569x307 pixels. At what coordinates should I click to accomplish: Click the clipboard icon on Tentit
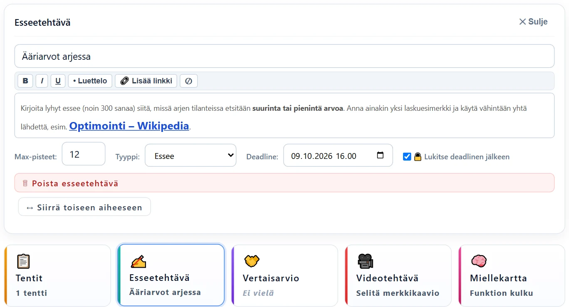[x=23, y=261]
